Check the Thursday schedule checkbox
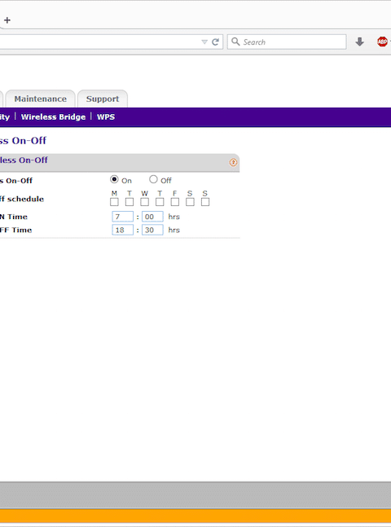Screen dimensions: 391x527 160,202
